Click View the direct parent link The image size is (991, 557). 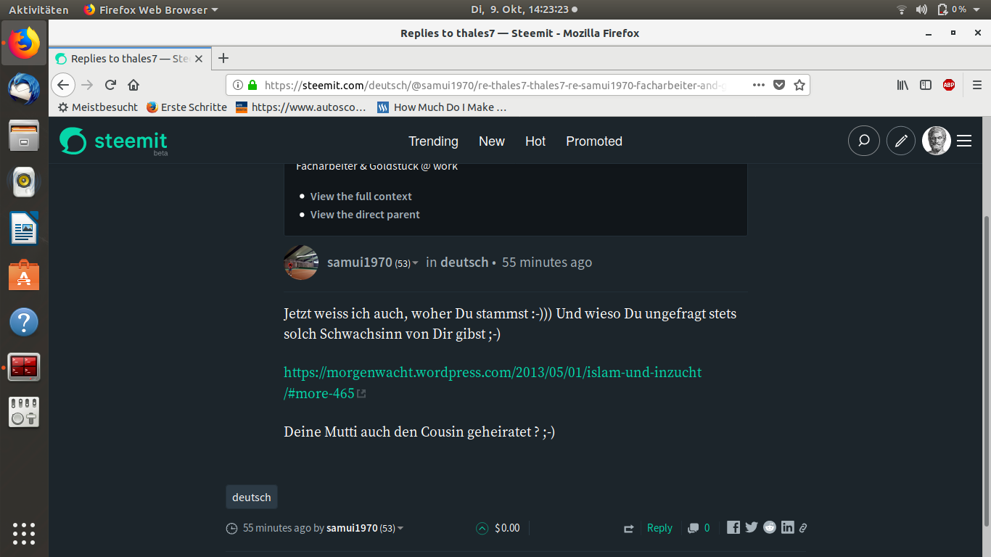[x=365, y=215]
